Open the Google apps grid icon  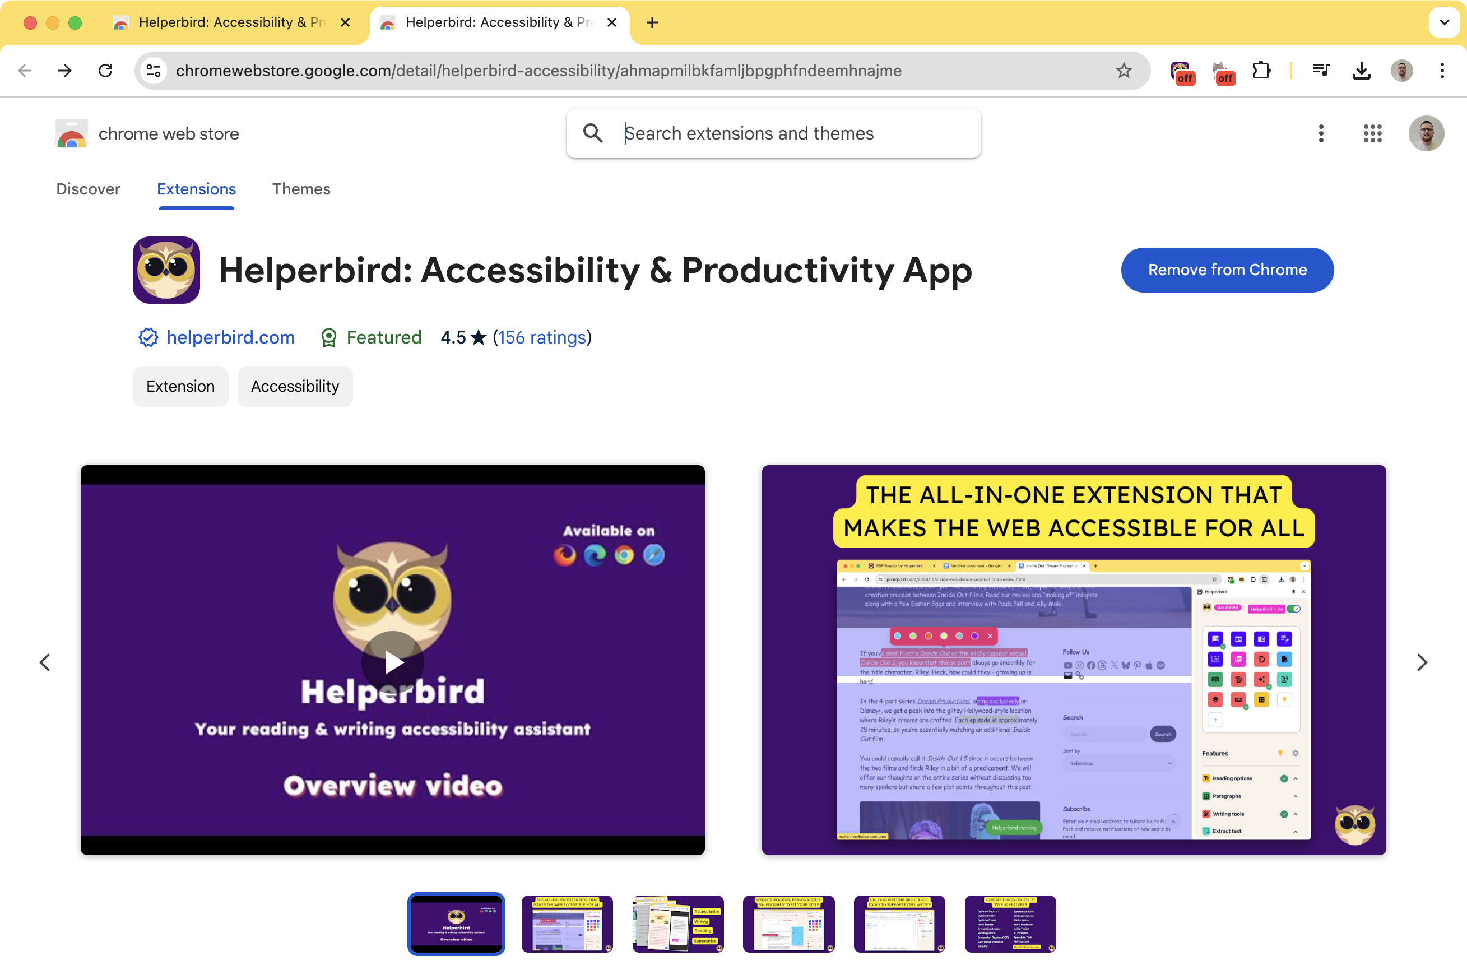pyautogui.click(x=1372, y=133)
